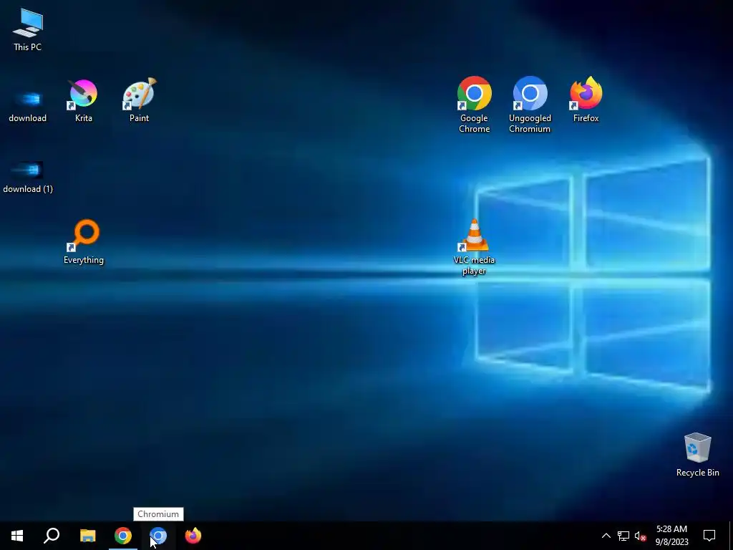Image resolution: width=733 pixels, height=550 pixels.
Task: Open the Action Center notifications icon
Action: pos(709,536)
